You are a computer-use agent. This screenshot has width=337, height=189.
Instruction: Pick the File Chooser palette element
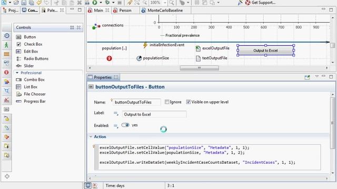(x=31, y=94)
